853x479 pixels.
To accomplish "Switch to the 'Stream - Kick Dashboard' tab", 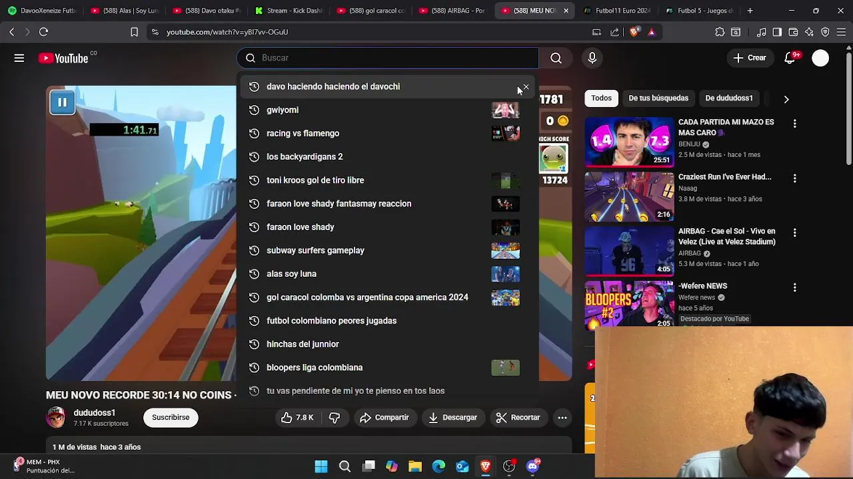I will click(288, 11).
